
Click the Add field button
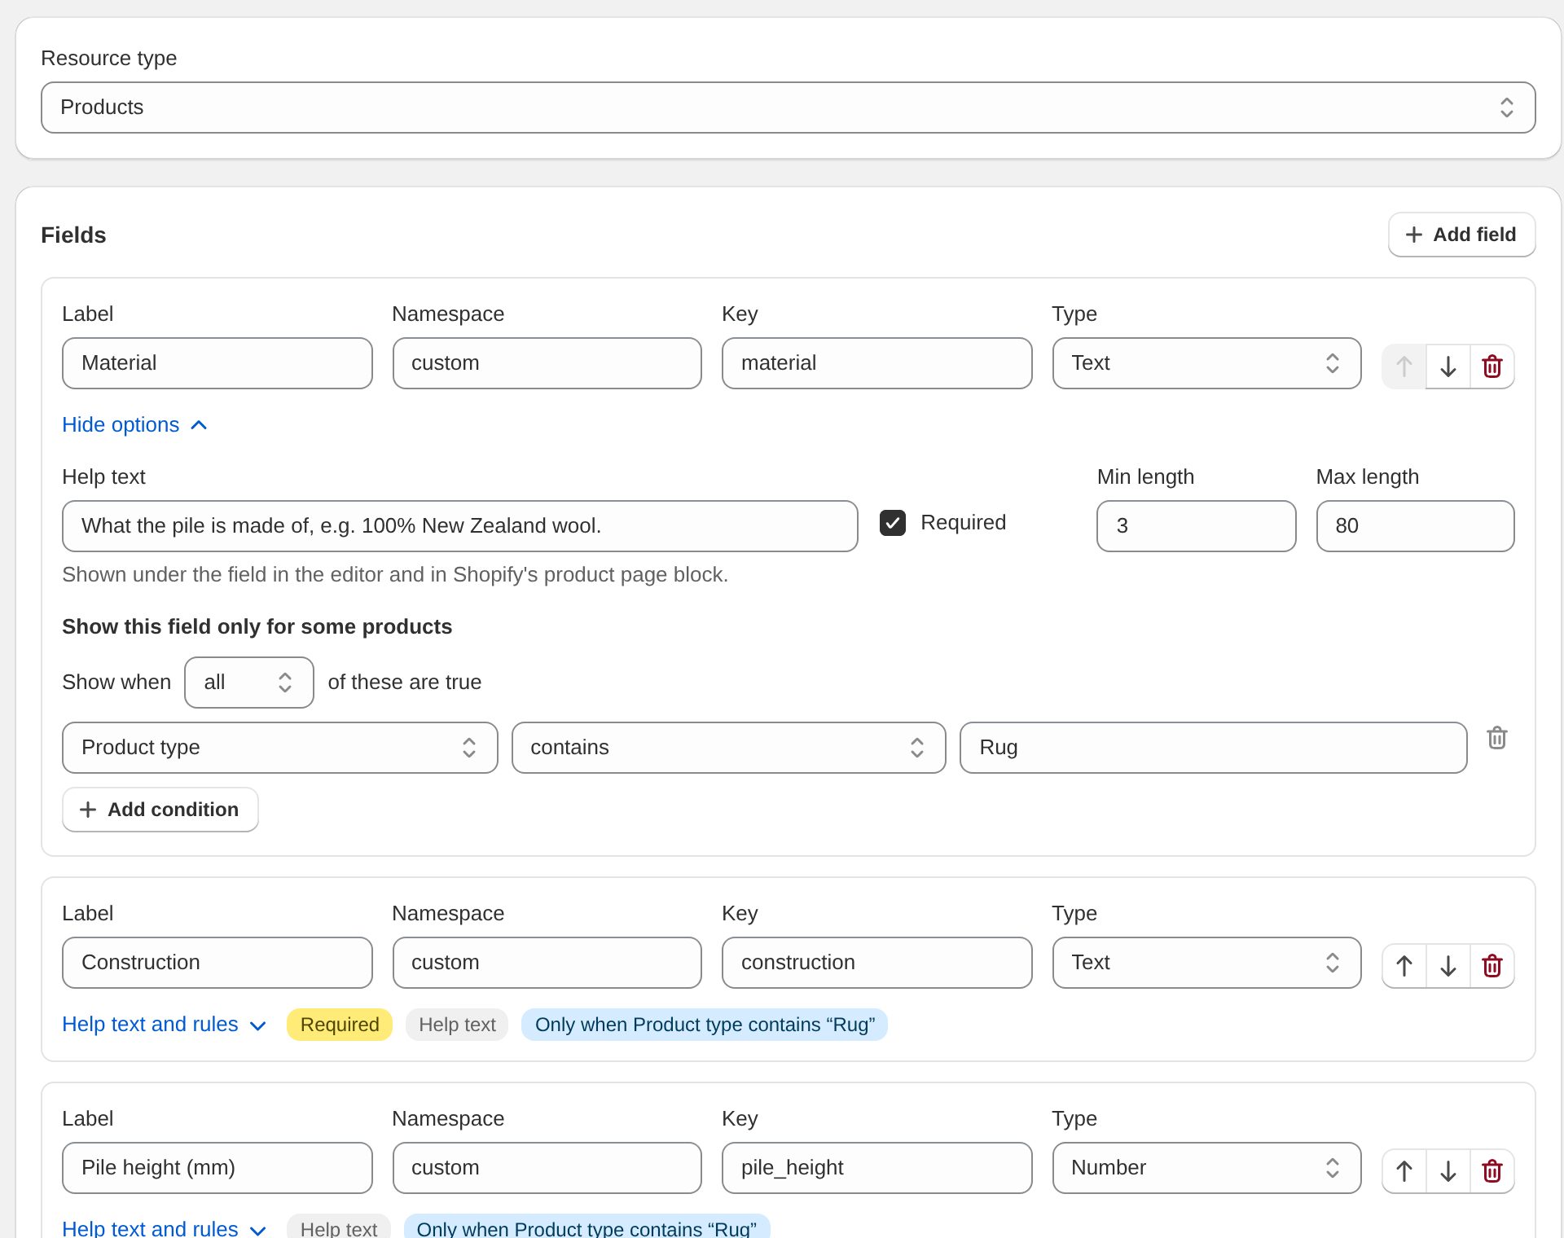pyautogui.click(x=1461, y=235)
